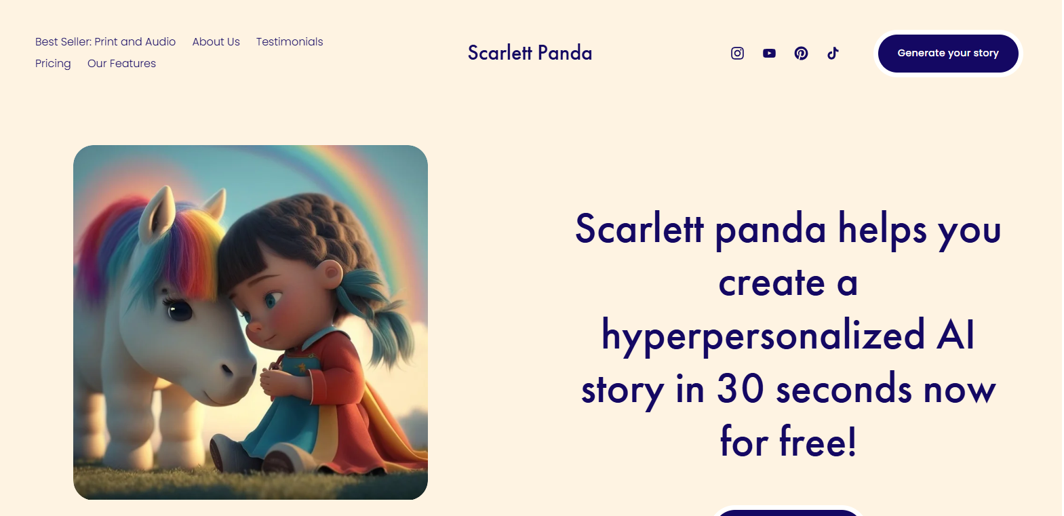This screenshot has height=516, width=1064.
Task: Click the TikTok icon
Action: click(833, 53)
